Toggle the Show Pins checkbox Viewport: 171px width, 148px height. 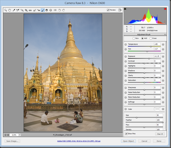(126, 134)
